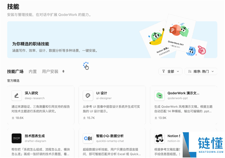This screenshot has height=158, width=225.
Task: Click the filter funnel icon
Action: [163, 72]
